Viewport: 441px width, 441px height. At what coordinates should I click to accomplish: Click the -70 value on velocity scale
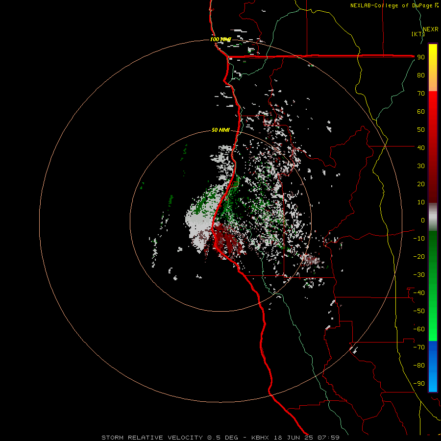419,347
